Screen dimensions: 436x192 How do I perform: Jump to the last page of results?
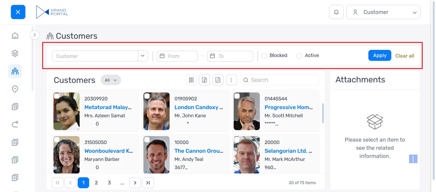[x=148, y=183]
